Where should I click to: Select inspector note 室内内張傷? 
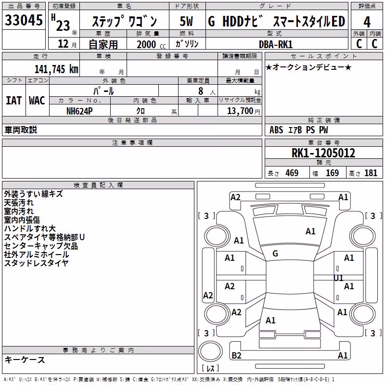coord(22,220)
